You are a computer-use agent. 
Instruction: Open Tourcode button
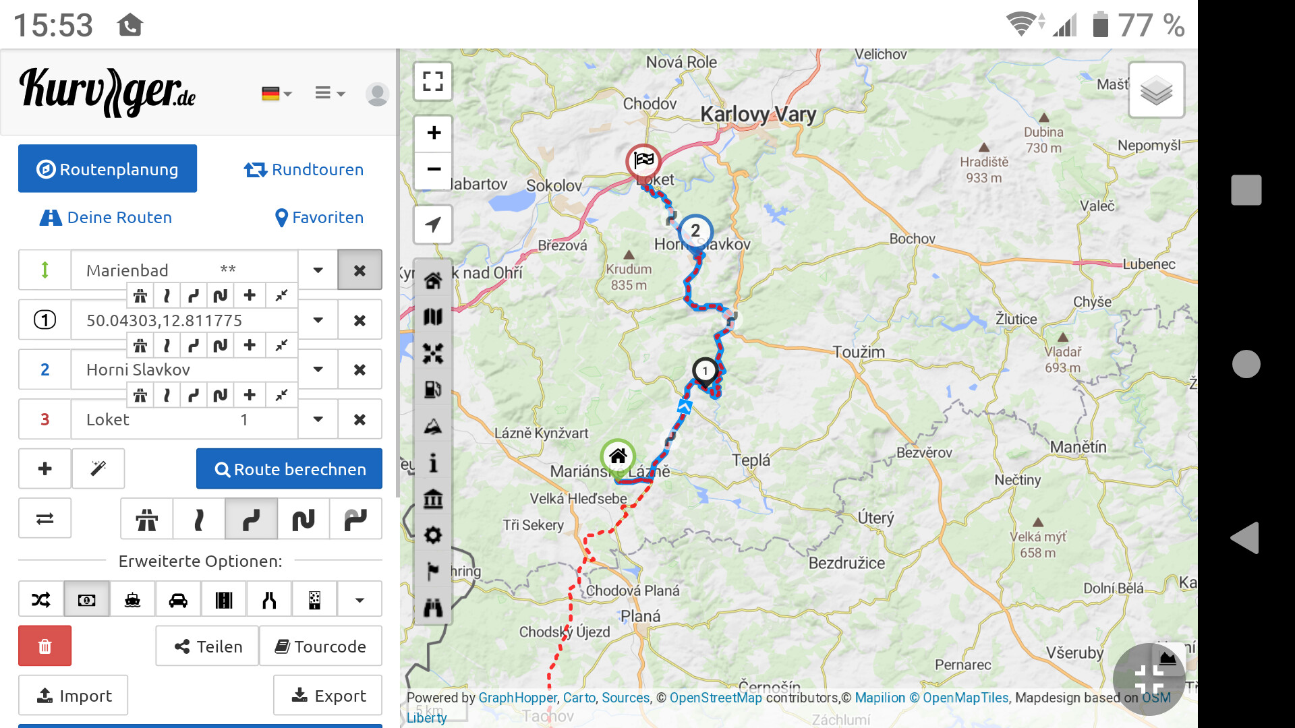(320, 646)
